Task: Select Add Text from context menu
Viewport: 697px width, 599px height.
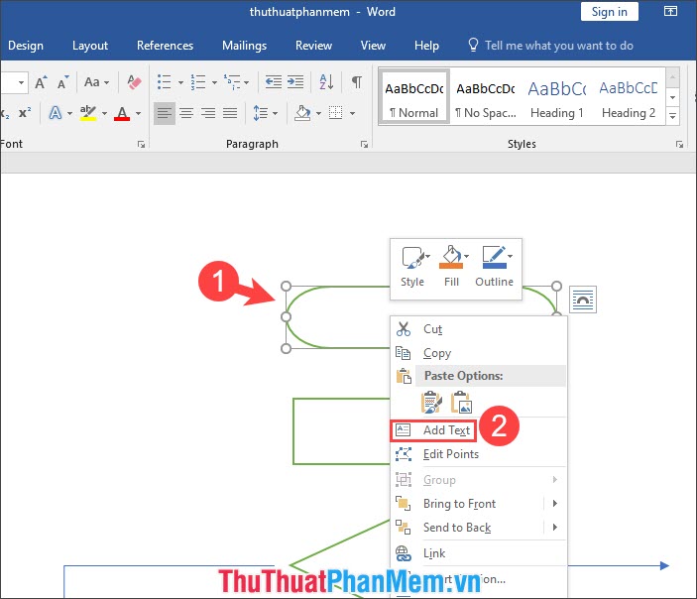Action: click(x=446, y=430)
